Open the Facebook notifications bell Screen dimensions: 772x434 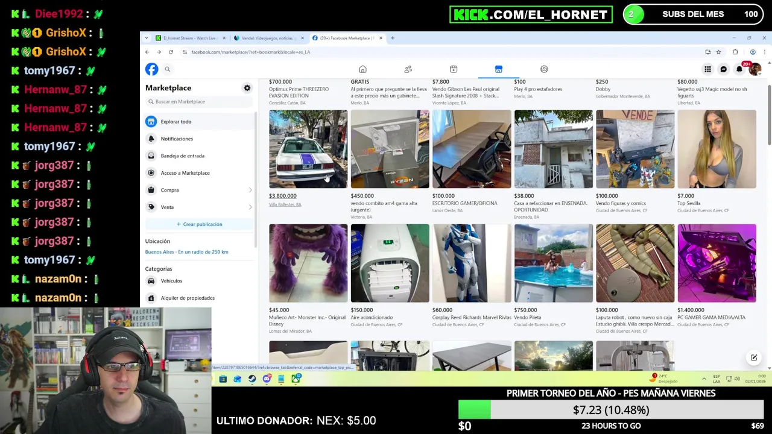click(739, 69)
